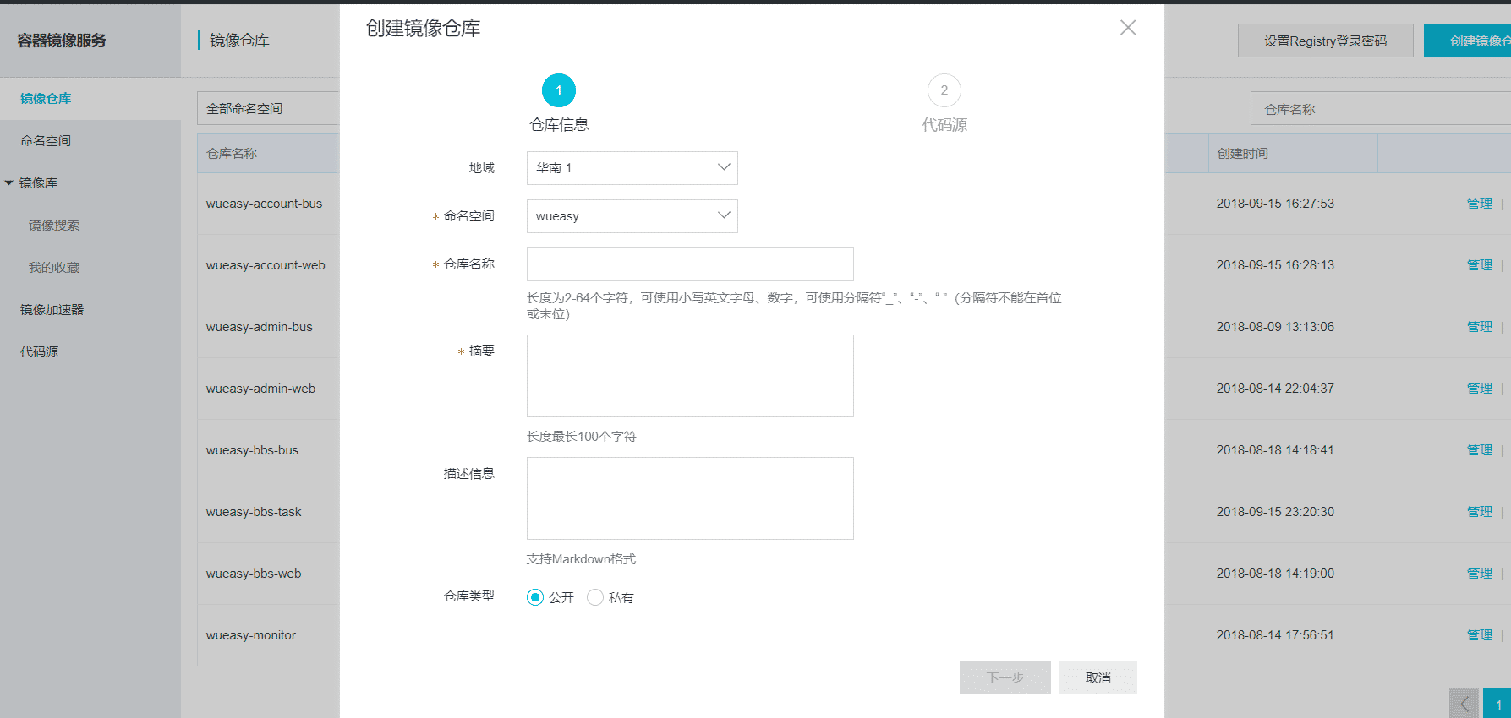Viewport: 1511px width, 718px height.
Task: Open 命名空间 in the sidebar
Action: pos(46,141)
